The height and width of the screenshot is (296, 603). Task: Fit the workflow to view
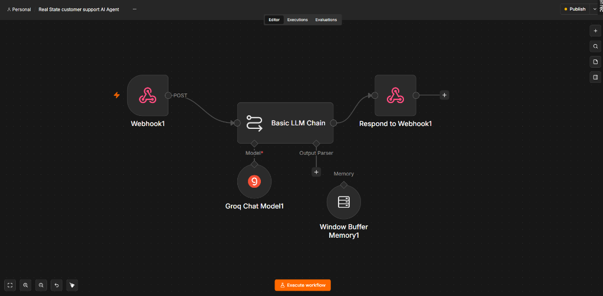click(10, 285)
